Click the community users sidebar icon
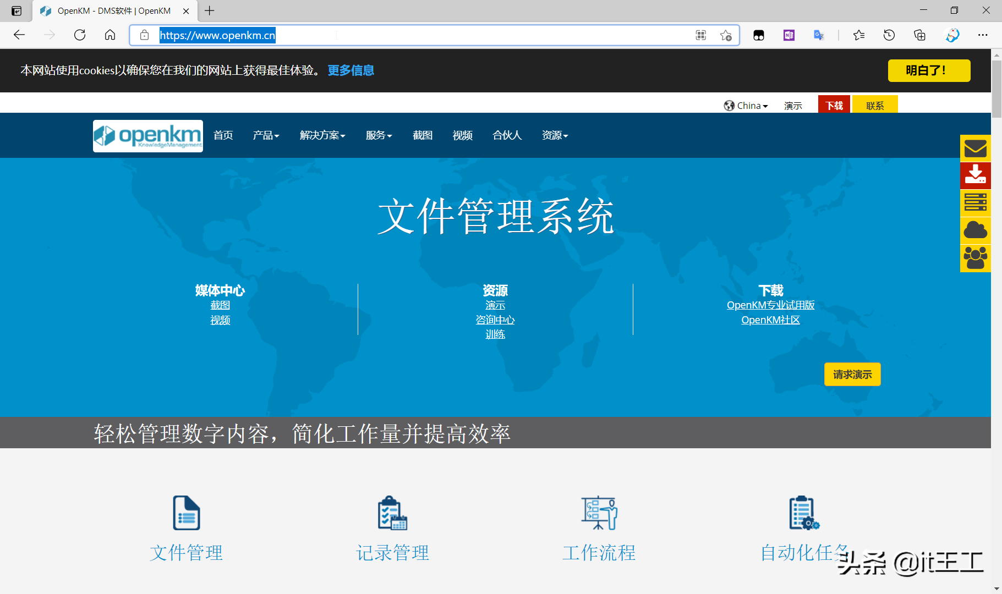The height and width of the screenshot is (594, 1002). (x=976, y=258)
